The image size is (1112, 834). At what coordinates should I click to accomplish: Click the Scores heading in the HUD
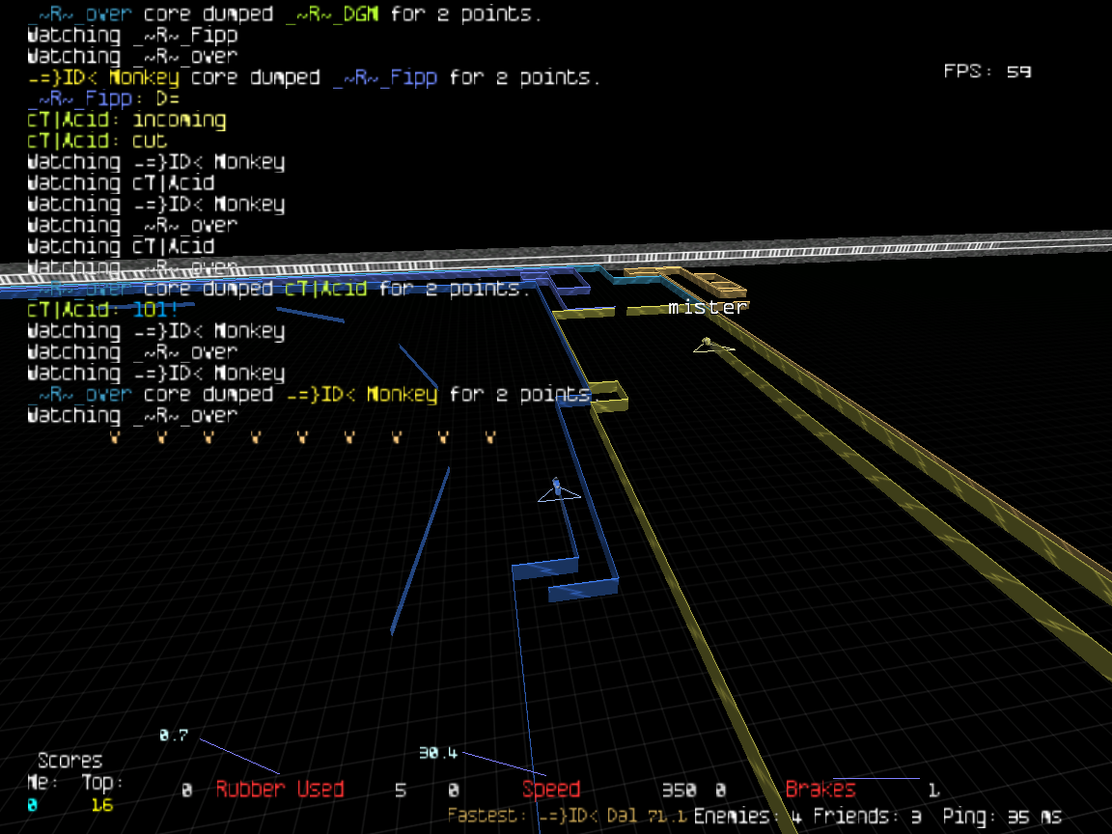coord(69,761)
